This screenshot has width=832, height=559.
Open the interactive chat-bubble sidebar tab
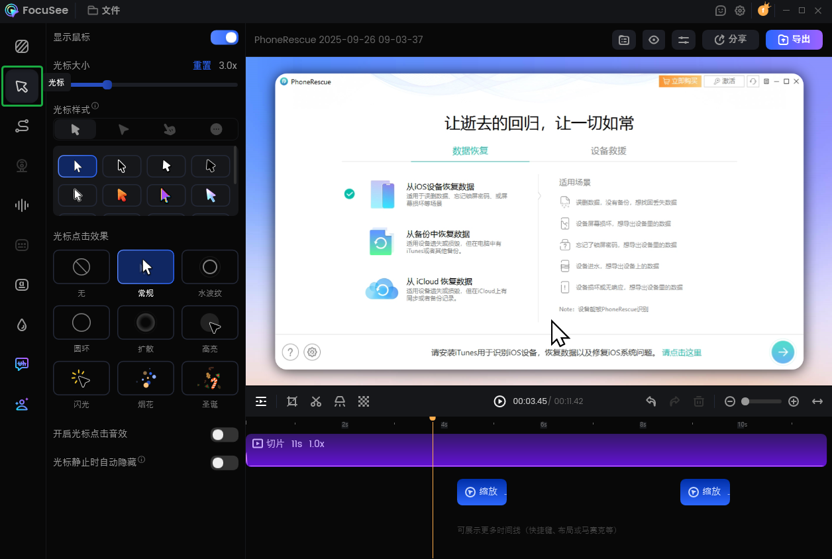coord(22,364)
